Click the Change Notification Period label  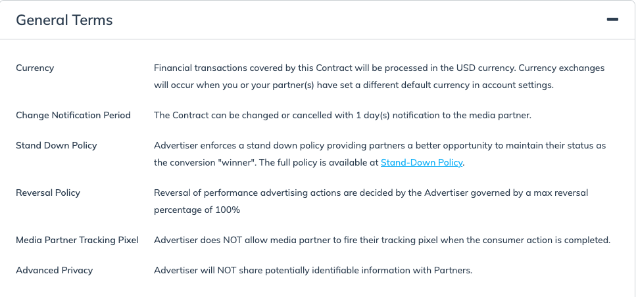click(73, 115)
